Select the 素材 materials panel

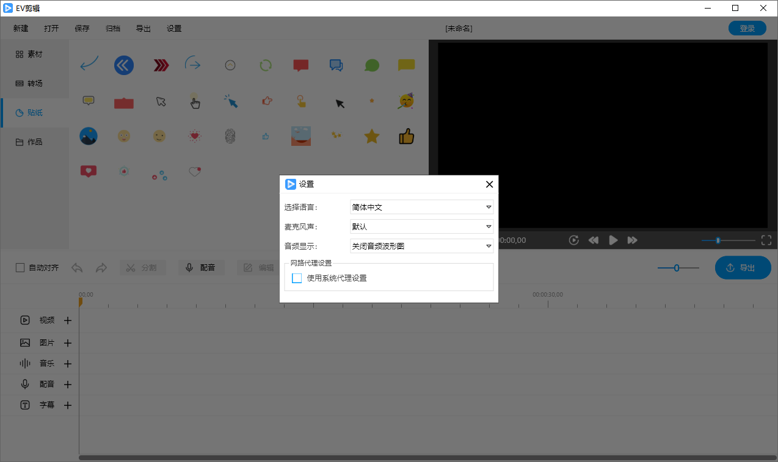coord(34,54)
